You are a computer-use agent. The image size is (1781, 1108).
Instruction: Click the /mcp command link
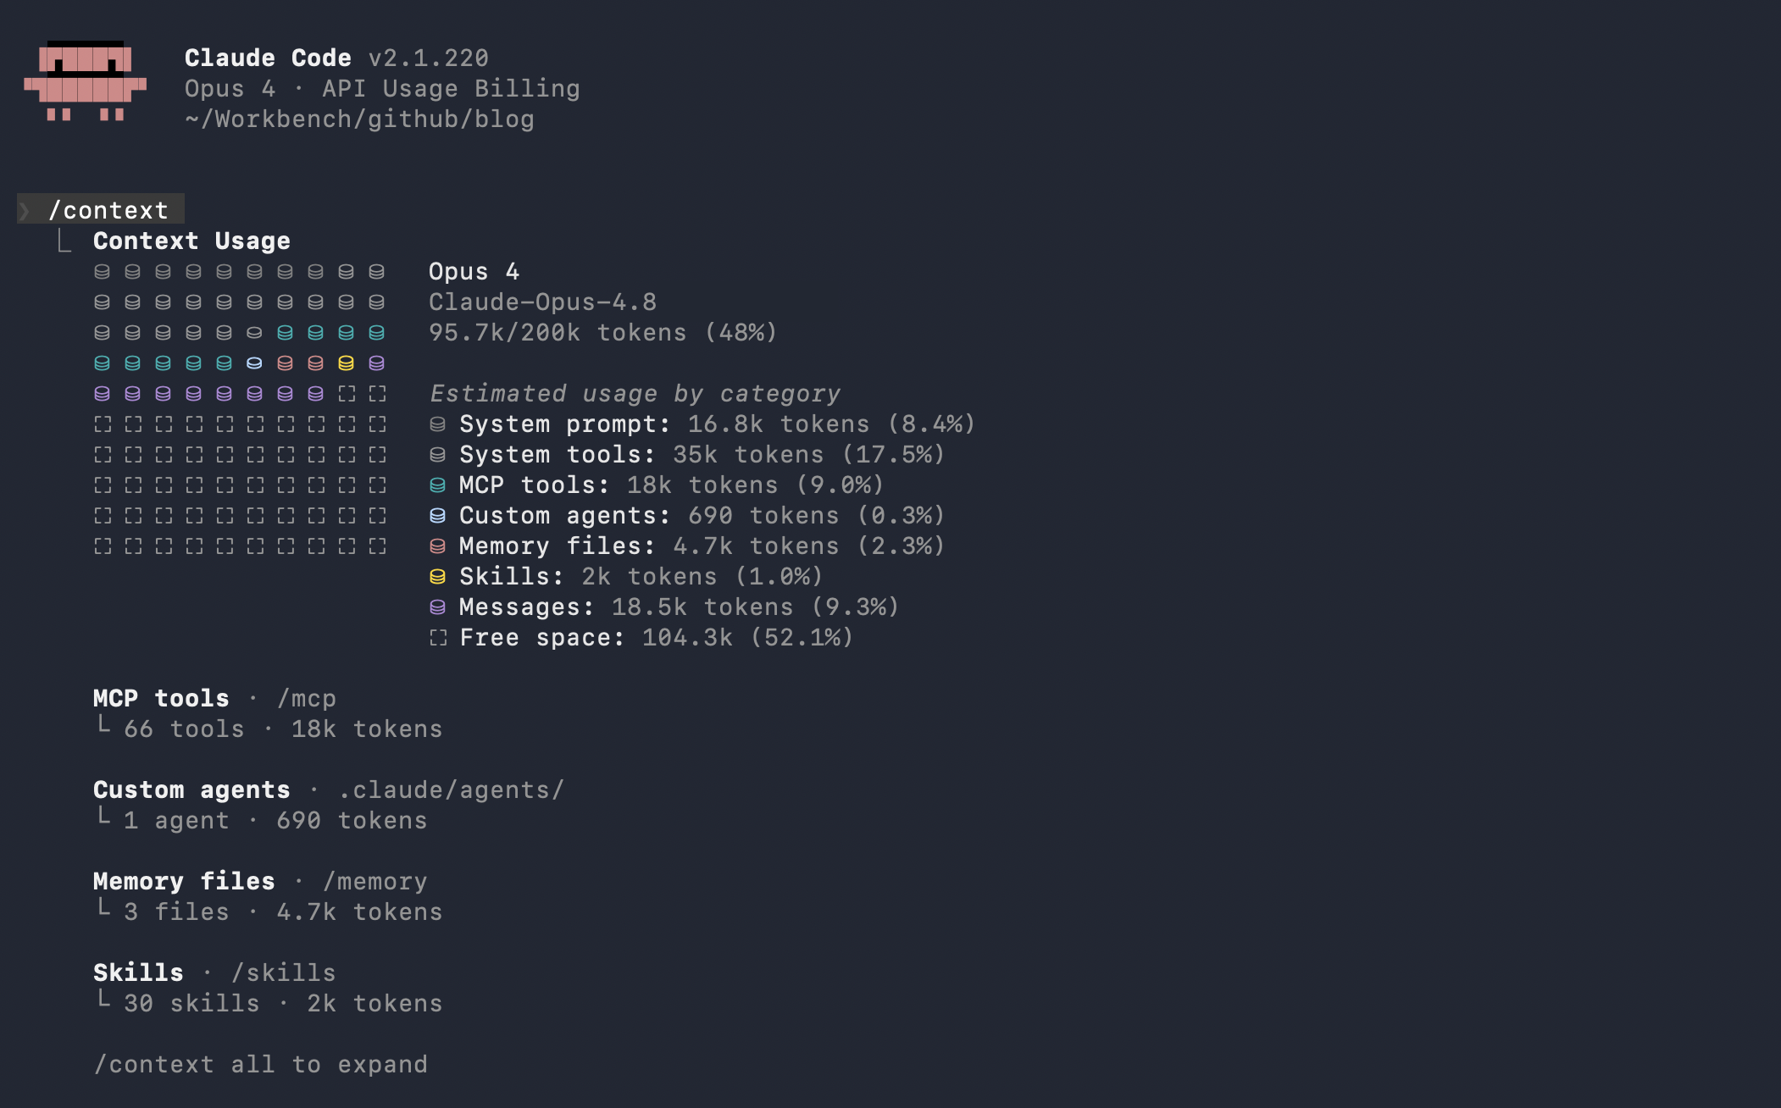click(307, 699)
